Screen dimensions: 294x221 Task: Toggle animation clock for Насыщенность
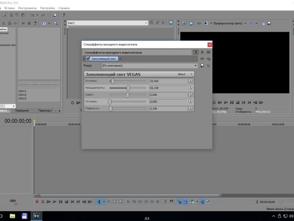[x=190, y=88]
